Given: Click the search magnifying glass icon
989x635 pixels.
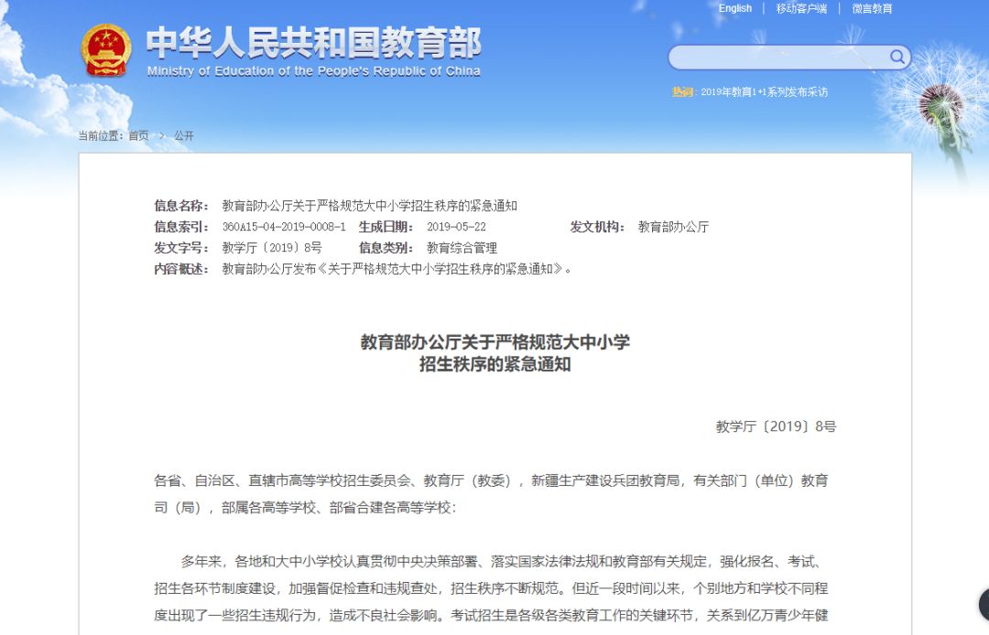Looking at the screenshot, I should [x=897, y=57].
